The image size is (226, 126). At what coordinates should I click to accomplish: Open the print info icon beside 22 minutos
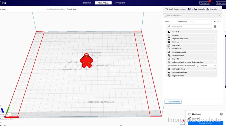222,114
